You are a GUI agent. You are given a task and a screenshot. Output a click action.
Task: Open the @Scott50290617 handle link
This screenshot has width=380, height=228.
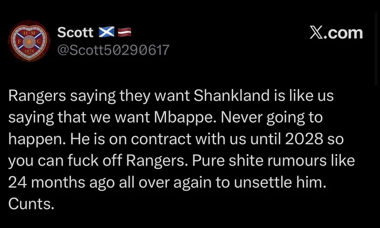[x=113, y=50]
